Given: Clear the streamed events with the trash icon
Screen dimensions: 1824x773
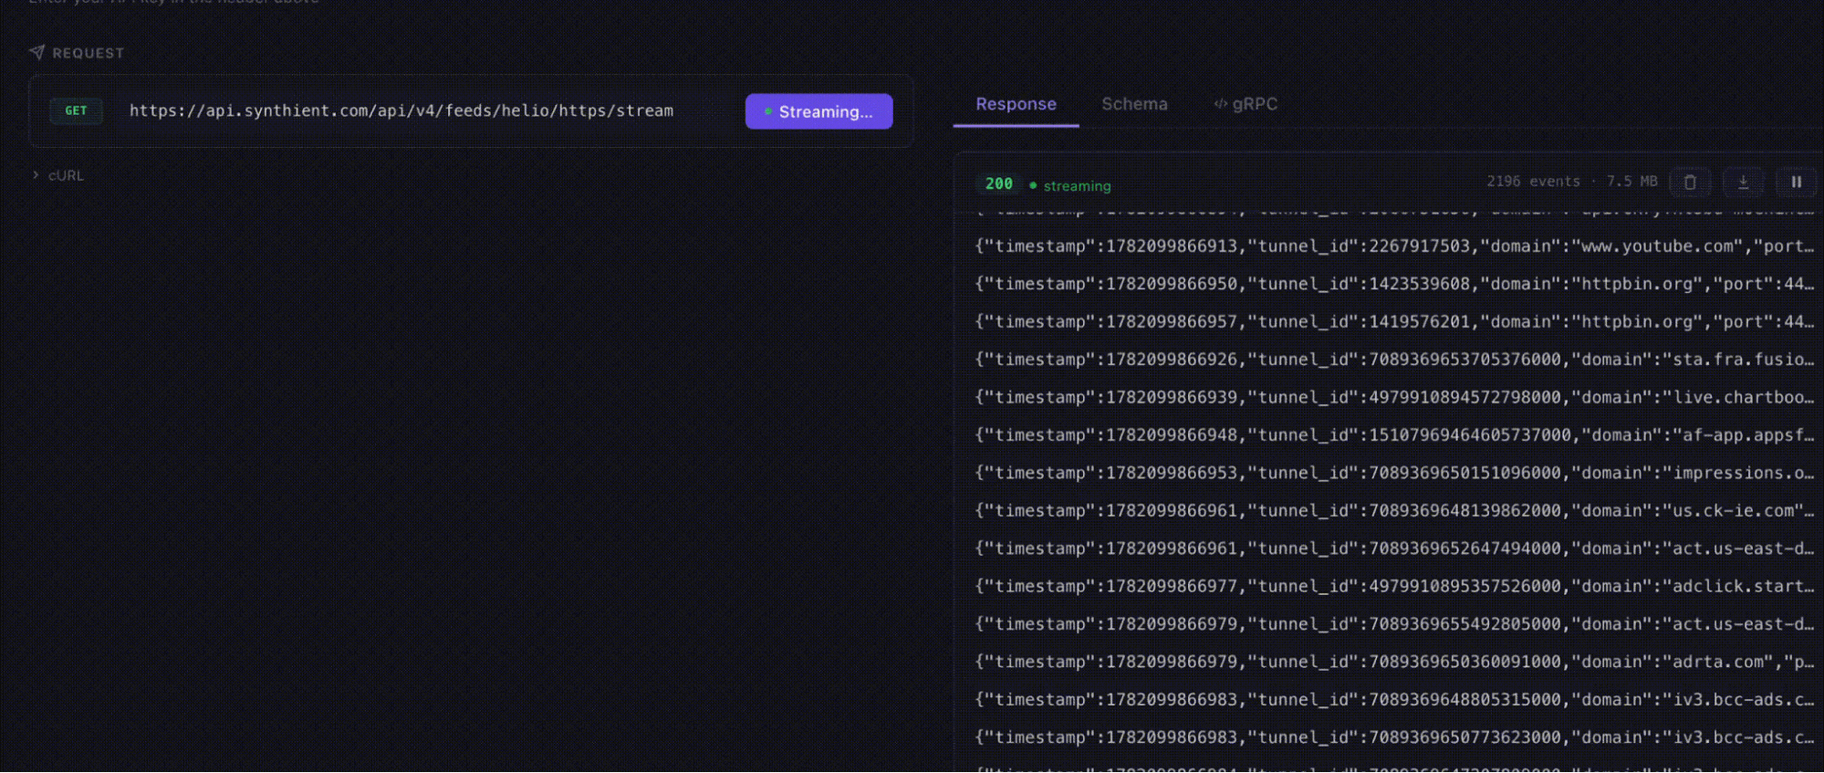Looking at the screenshot, I should pyautogui.click(x=1689, y=182).
